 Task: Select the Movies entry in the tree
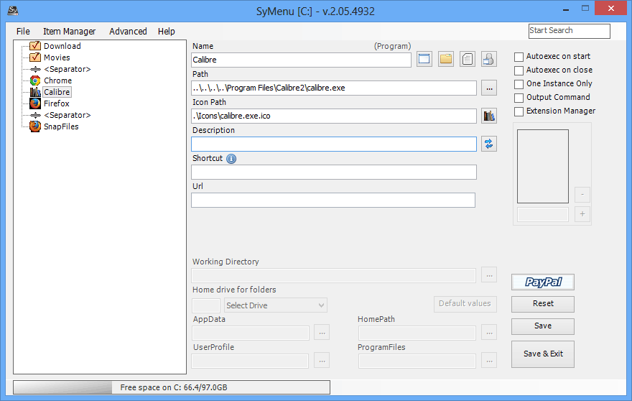(x=57, y=57)
